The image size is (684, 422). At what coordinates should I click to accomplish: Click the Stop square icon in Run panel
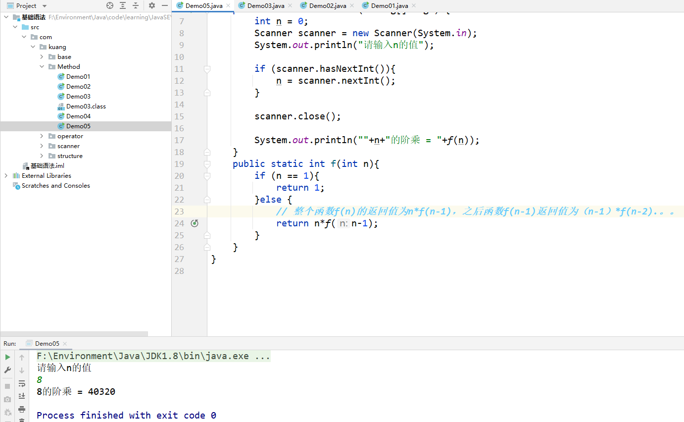(x=7, y=386)
